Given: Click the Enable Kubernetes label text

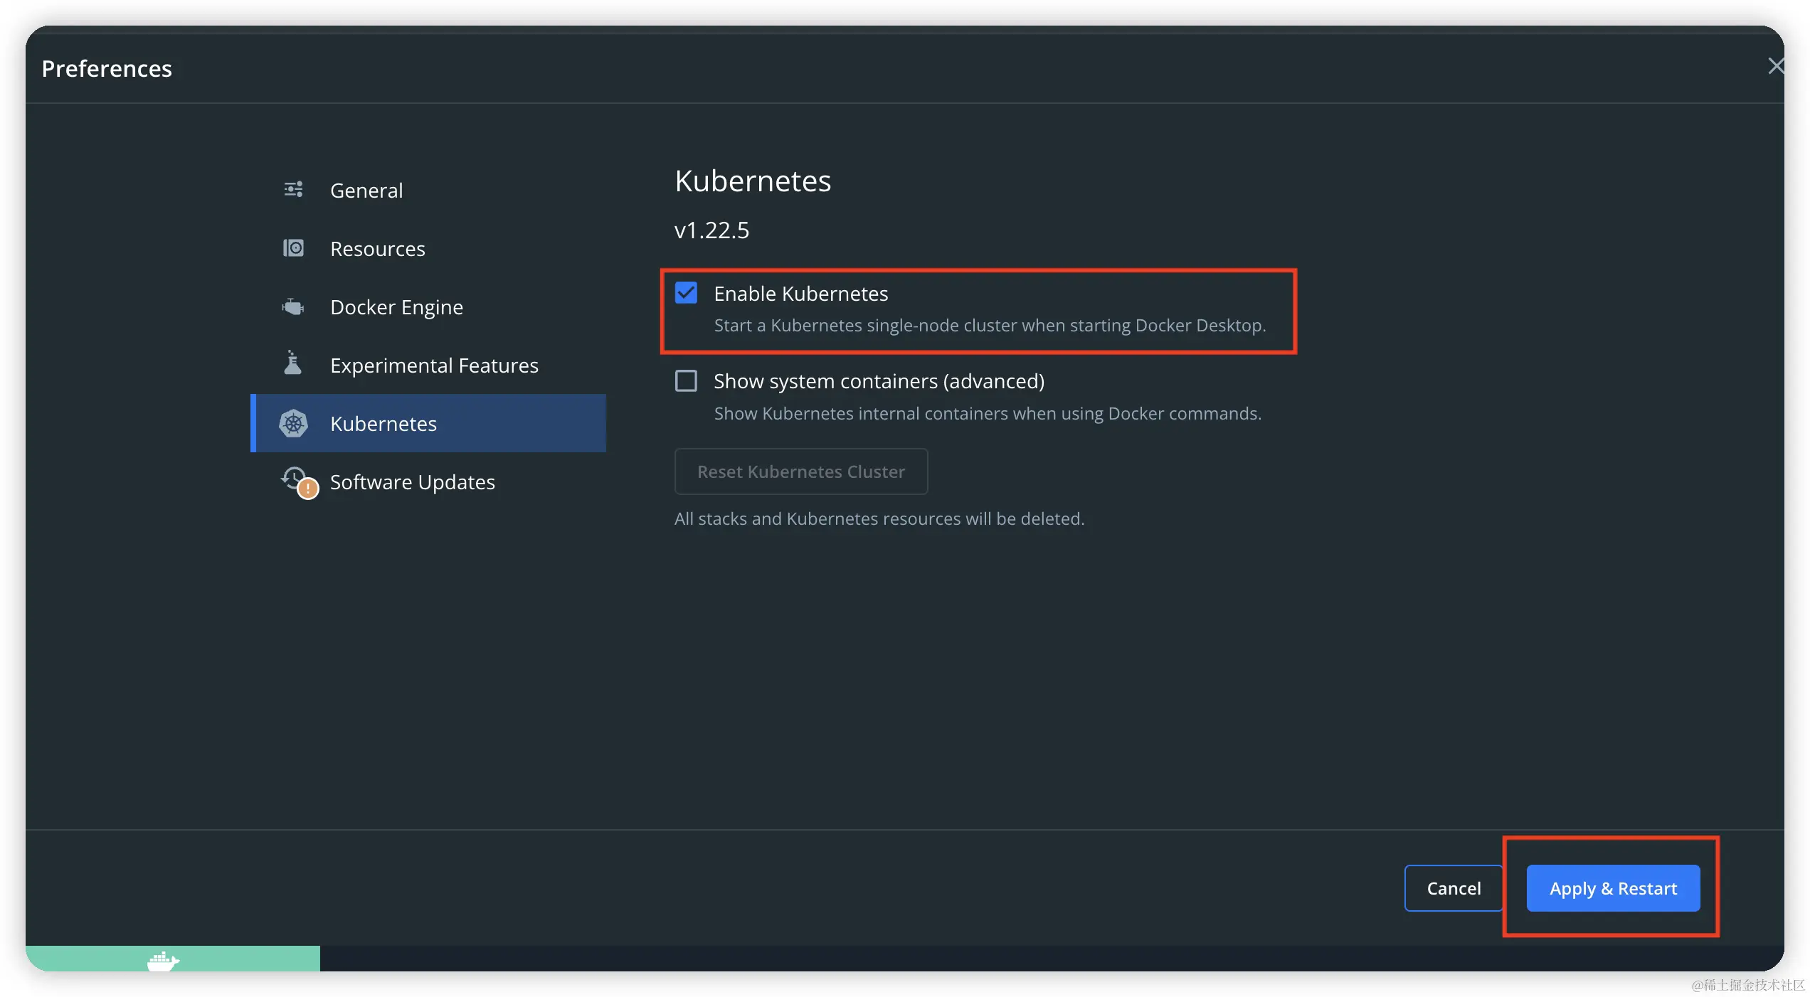Looking at the screenshot, I should (800, 294).
